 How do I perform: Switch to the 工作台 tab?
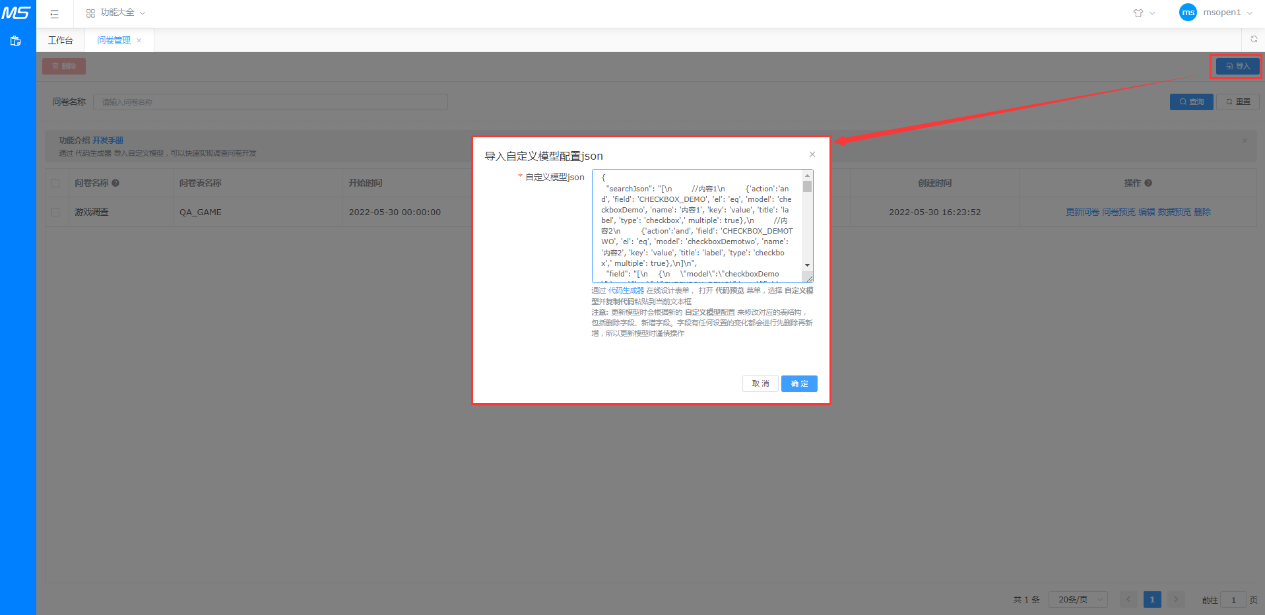click(60, 41)
